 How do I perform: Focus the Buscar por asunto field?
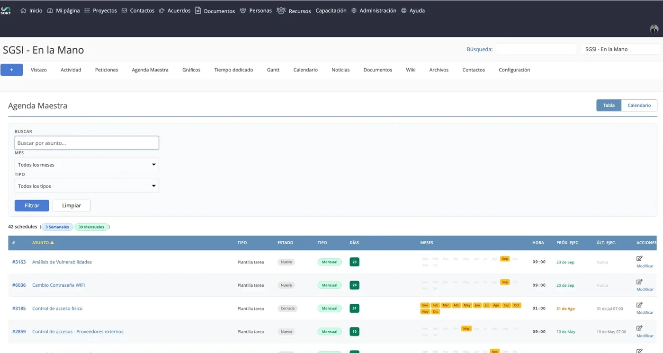[x=87, y=143]
